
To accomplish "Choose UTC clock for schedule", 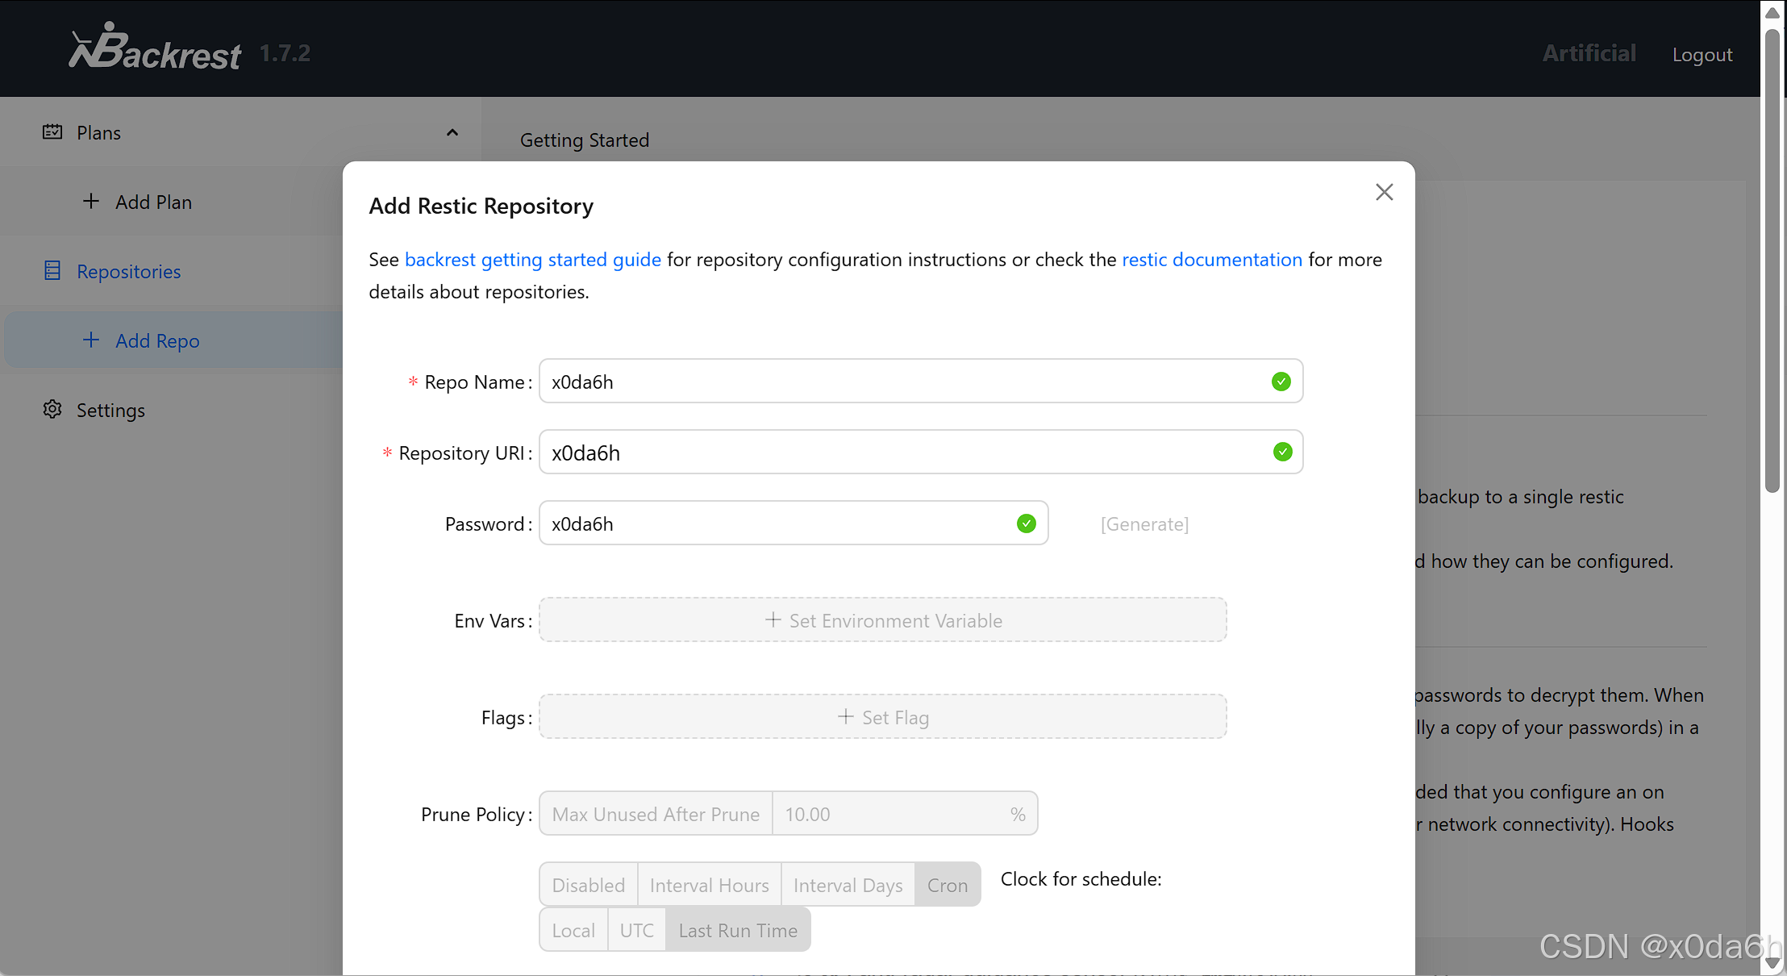I will coord(636,930).
